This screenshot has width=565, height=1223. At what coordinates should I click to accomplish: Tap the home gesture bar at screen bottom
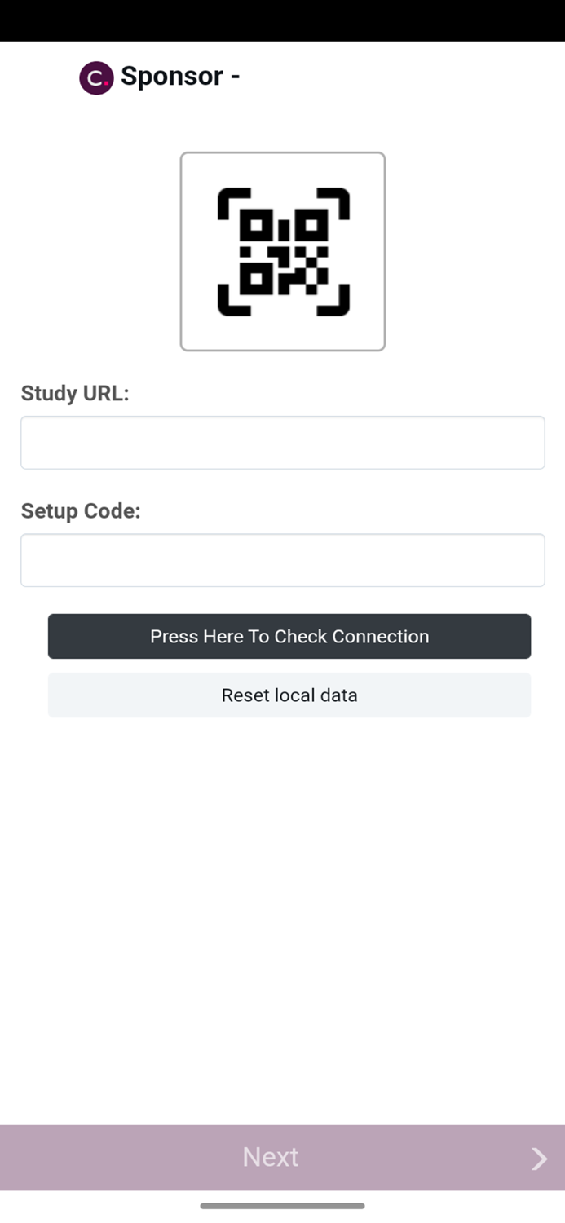coord(282,1206)
